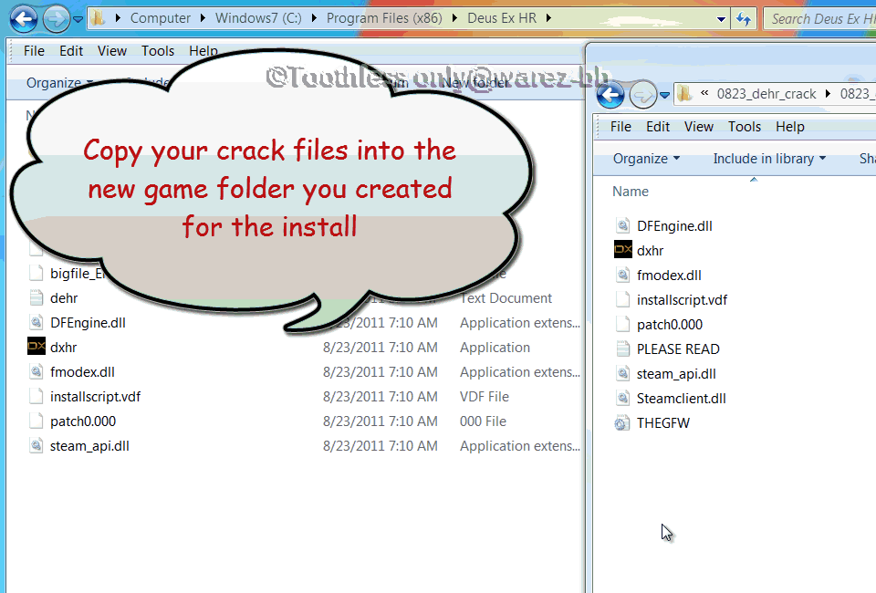Select patch0.000 icon in Deus Ex HR folder
Image resolution: width=876 pixels, height=593 pixels.
(x=36, y=421)
